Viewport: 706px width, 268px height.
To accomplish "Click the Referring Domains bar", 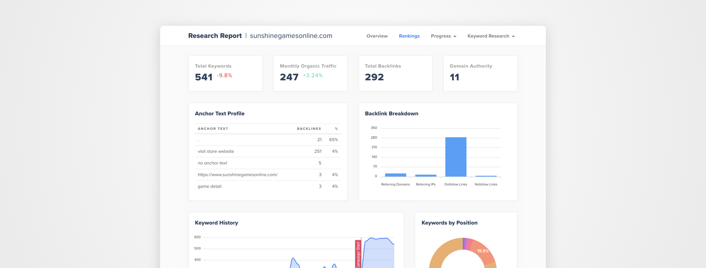I will (x=395, y=175).
